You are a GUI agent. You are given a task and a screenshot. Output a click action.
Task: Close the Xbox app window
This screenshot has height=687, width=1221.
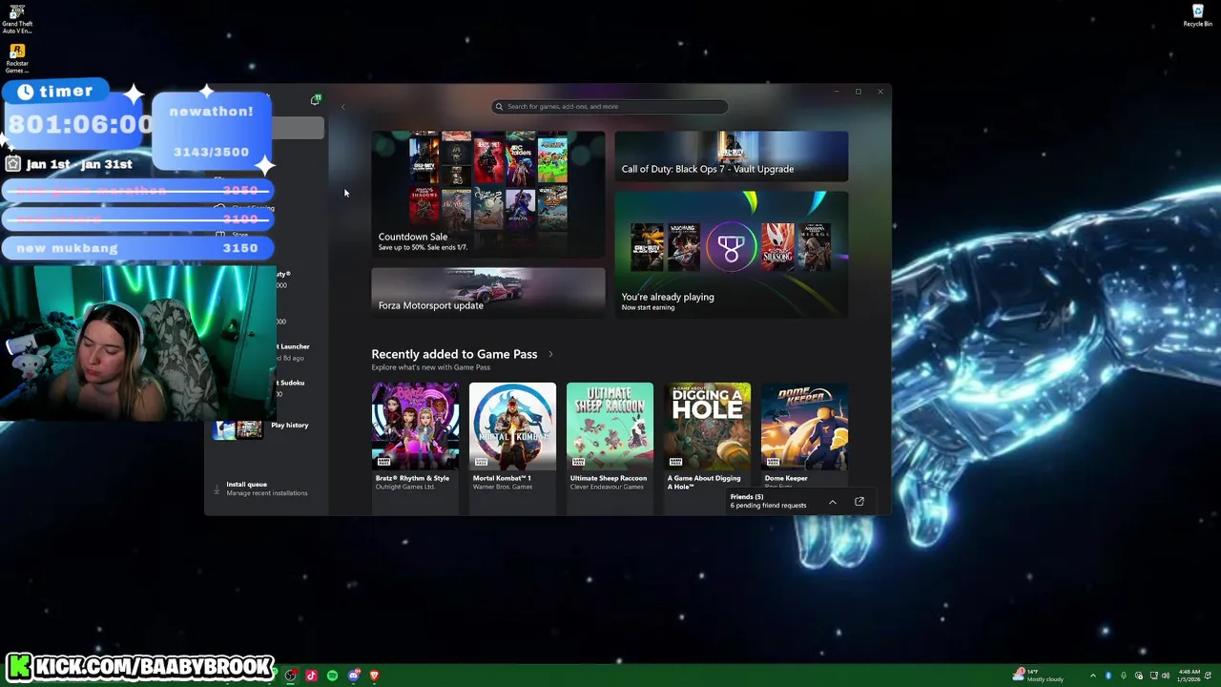[880, 92]
